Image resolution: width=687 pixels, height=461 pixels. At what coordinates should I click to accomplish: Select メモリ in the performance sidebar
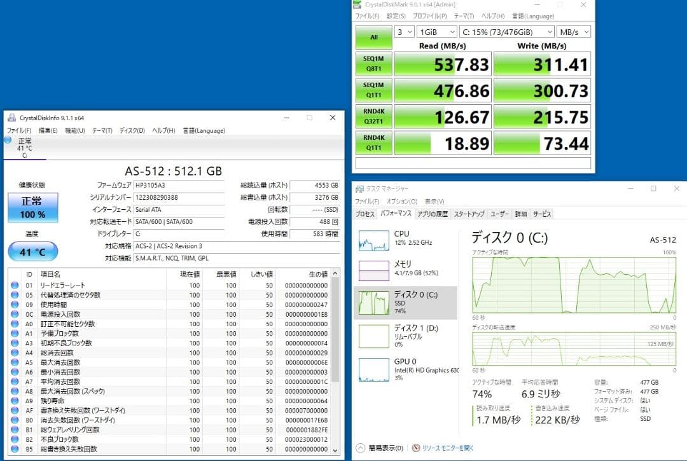(x=374, y=268)
